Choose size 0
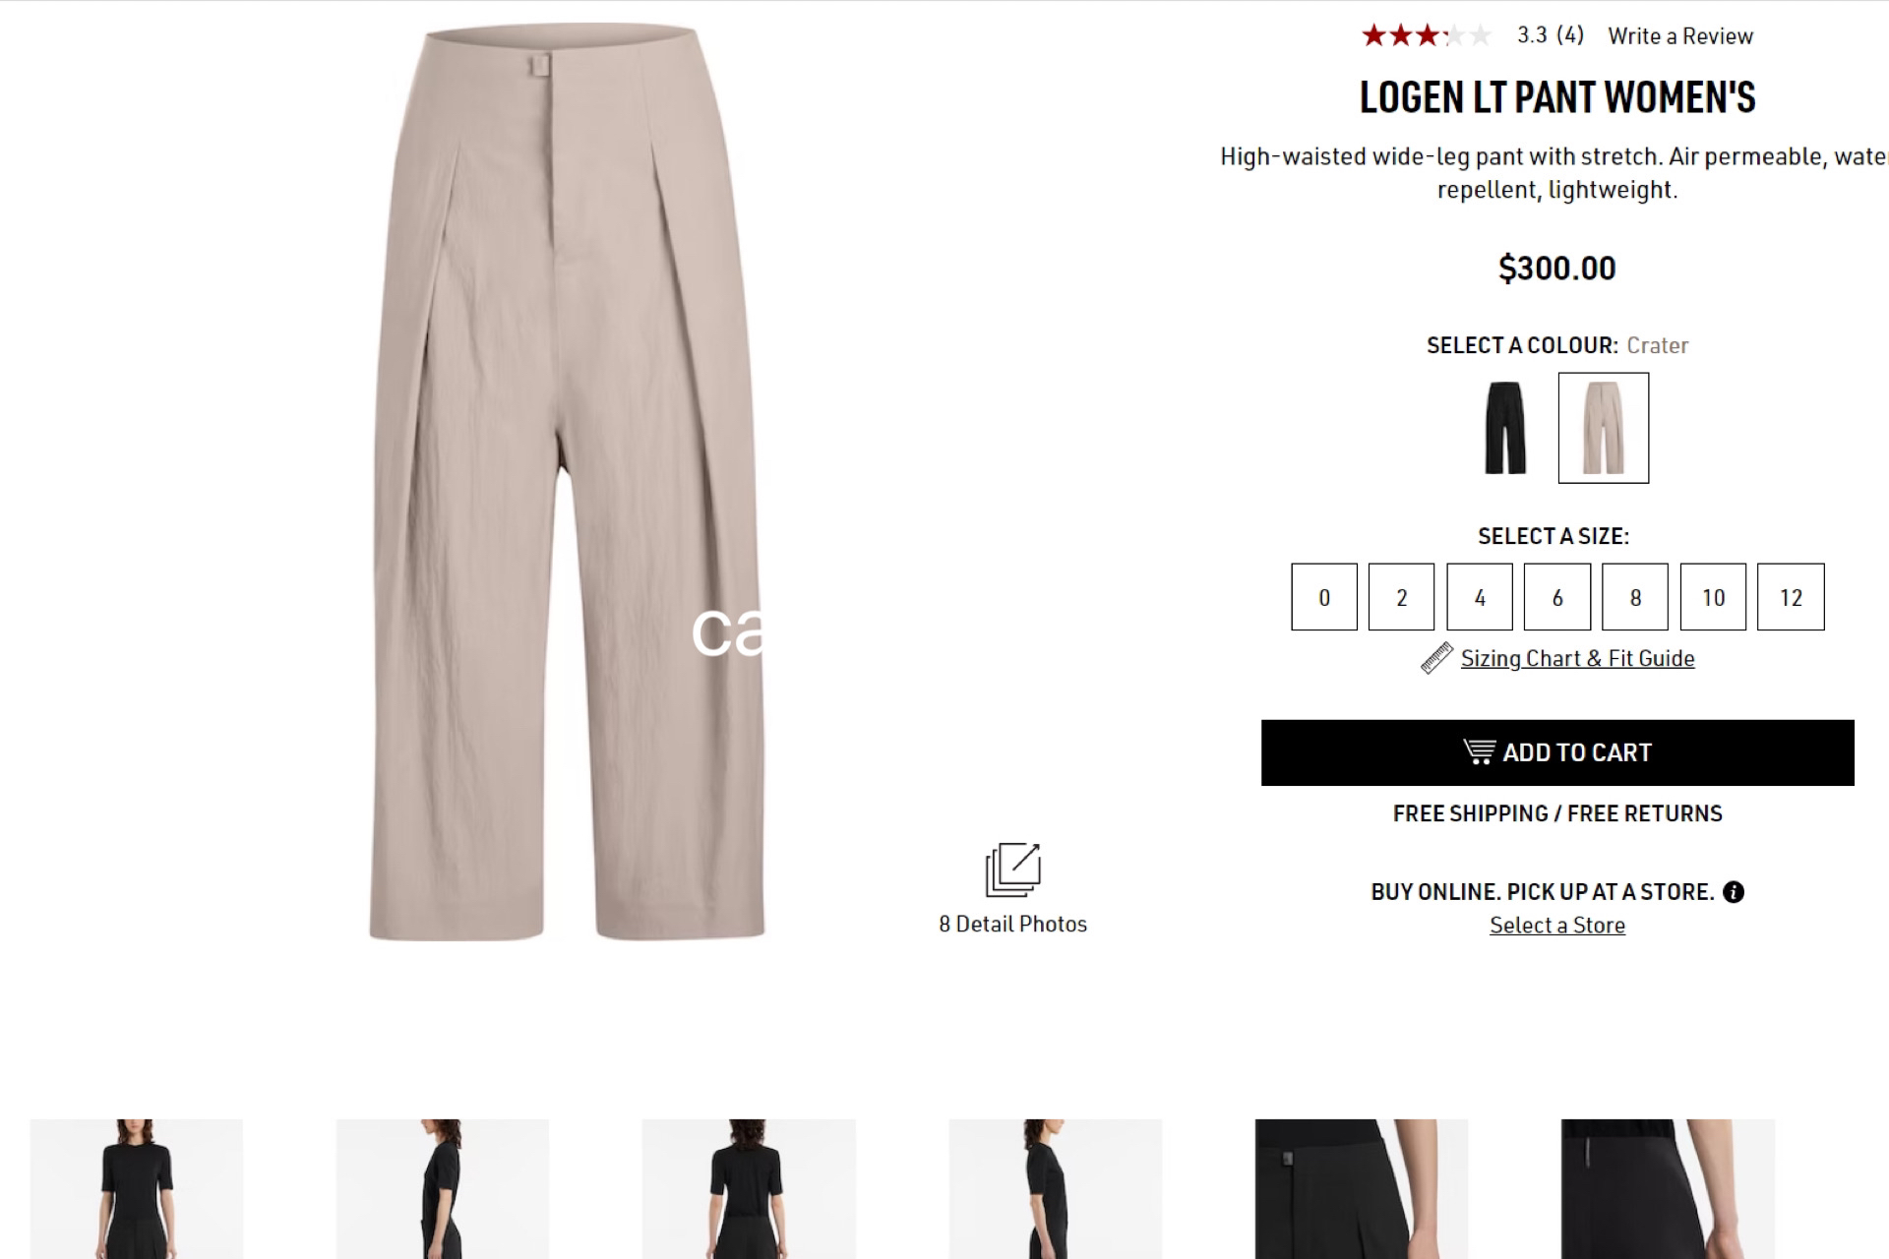 [x=1324, y=597]
